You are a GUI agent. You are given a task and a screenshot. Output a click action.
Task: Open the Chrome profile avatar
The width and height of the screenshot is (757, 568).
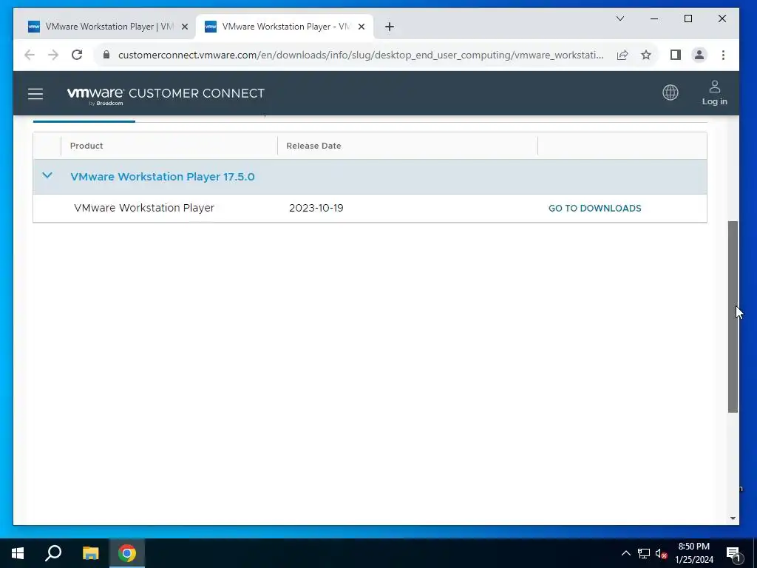(x=699, y=55)
